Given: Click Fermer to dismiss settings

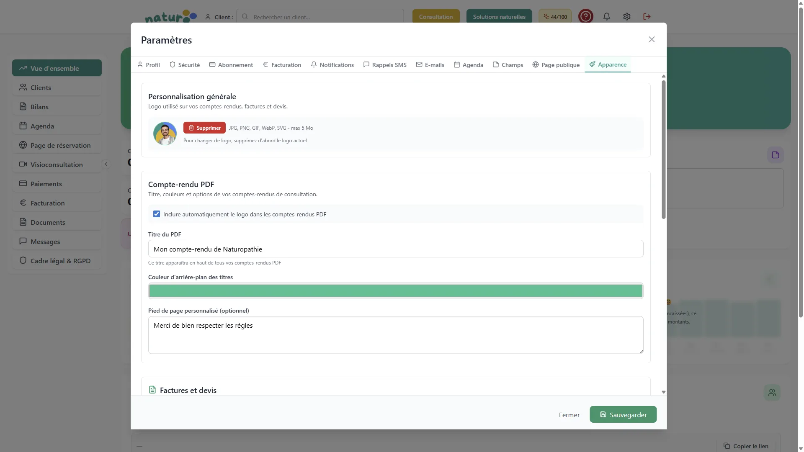Looking at the screenshot, I should (x=569, y=415).
